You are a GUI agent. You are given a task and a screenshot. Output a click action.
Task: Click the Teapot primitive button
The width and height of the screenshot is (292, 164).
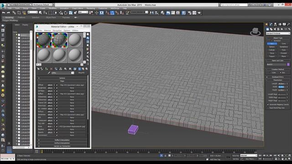[272, 56]
